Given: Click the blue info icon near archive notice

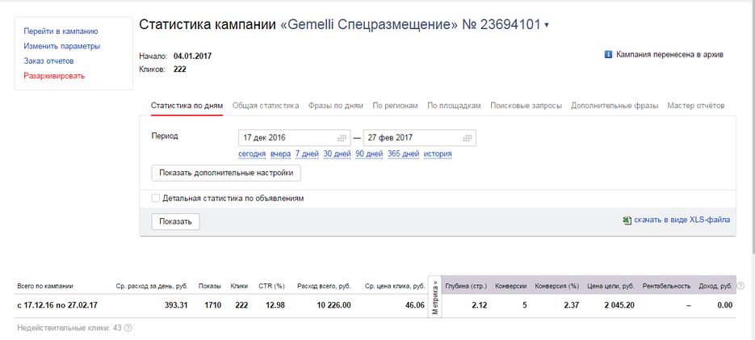Looking at the screenshot, I should (x=608, y=54).
